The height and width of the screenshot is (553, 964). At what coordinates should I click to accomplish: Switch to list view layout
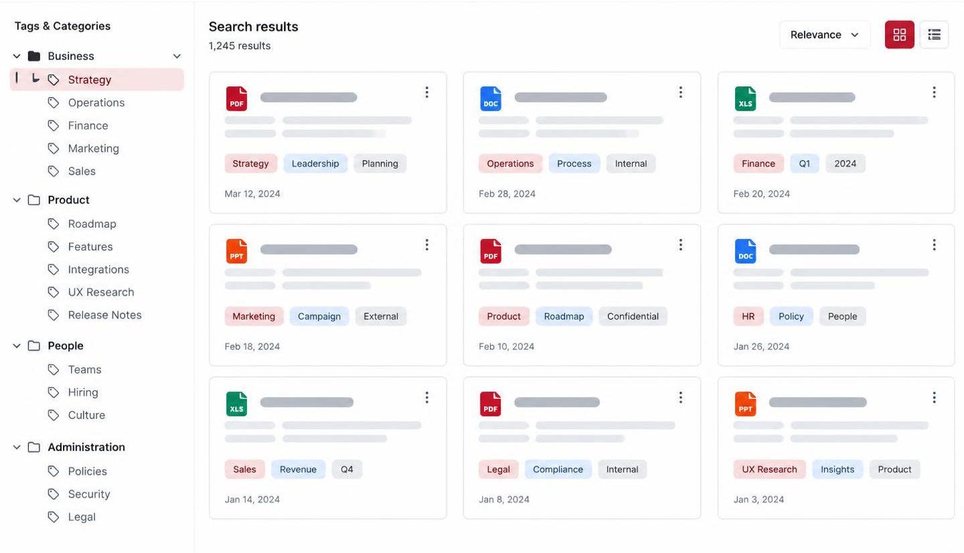934,35
